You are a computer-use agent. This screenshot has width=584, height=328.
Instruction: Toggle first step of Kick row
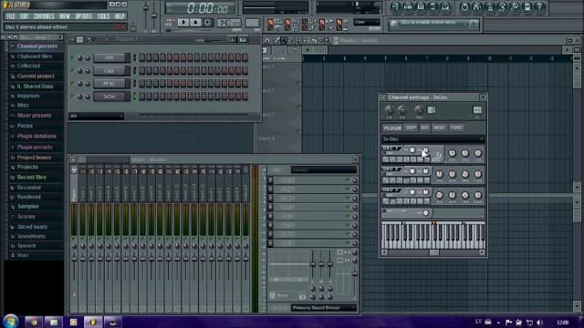142,57
